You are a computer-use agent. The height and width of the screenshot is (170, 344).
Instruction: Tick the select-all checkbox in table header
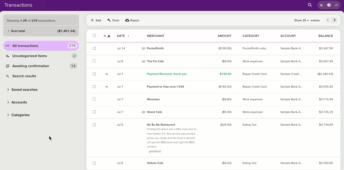pyautogui.click(x=94, y=35)
